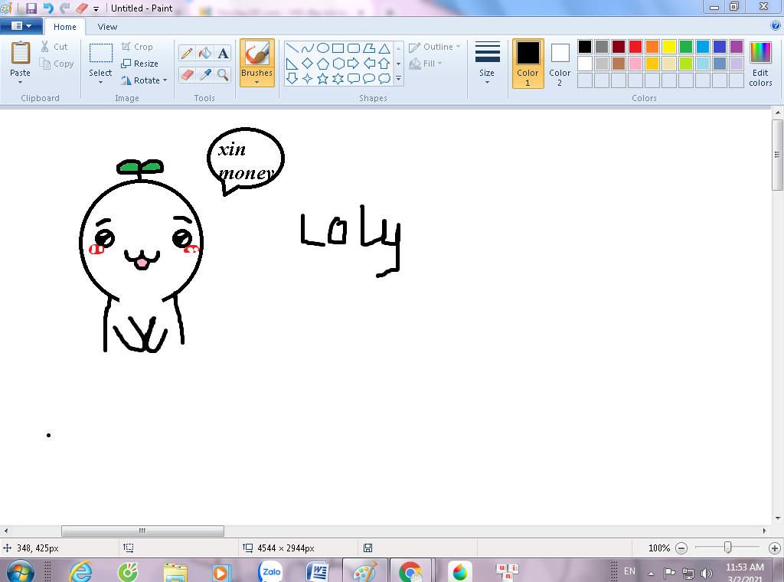Viewport: 784px width, 582px height.
Task: Open the Rotate dropdown menu
Action: point(165,80)
